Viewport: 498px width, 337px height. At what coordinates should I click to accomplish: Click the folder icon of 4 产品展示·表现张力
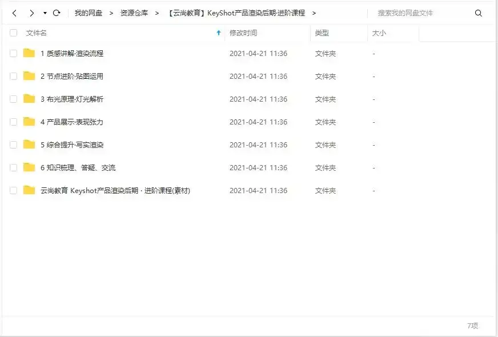pyautogui.click(x=29, y=122)
